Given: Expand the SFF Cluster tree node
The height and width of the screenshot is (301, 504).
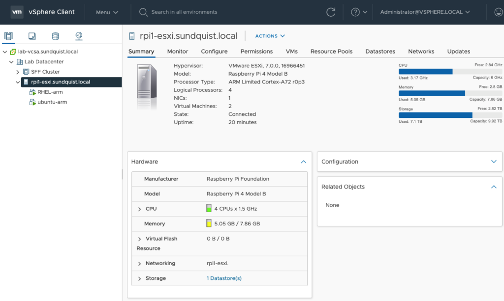Looking at the screenshot, I should 18,72.
